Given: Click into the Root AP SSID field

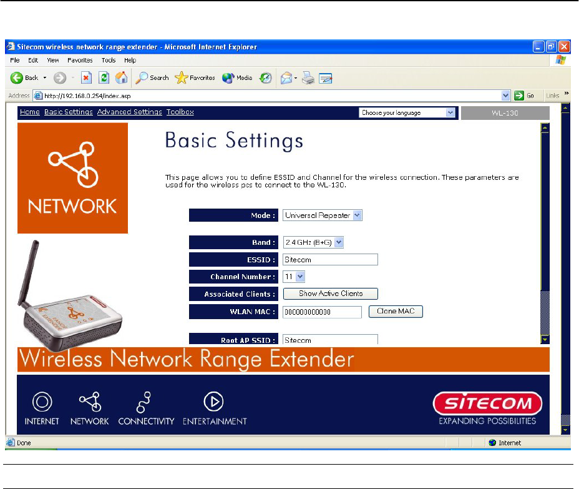Looking at the screenshot, I should [x=330, y=339].
